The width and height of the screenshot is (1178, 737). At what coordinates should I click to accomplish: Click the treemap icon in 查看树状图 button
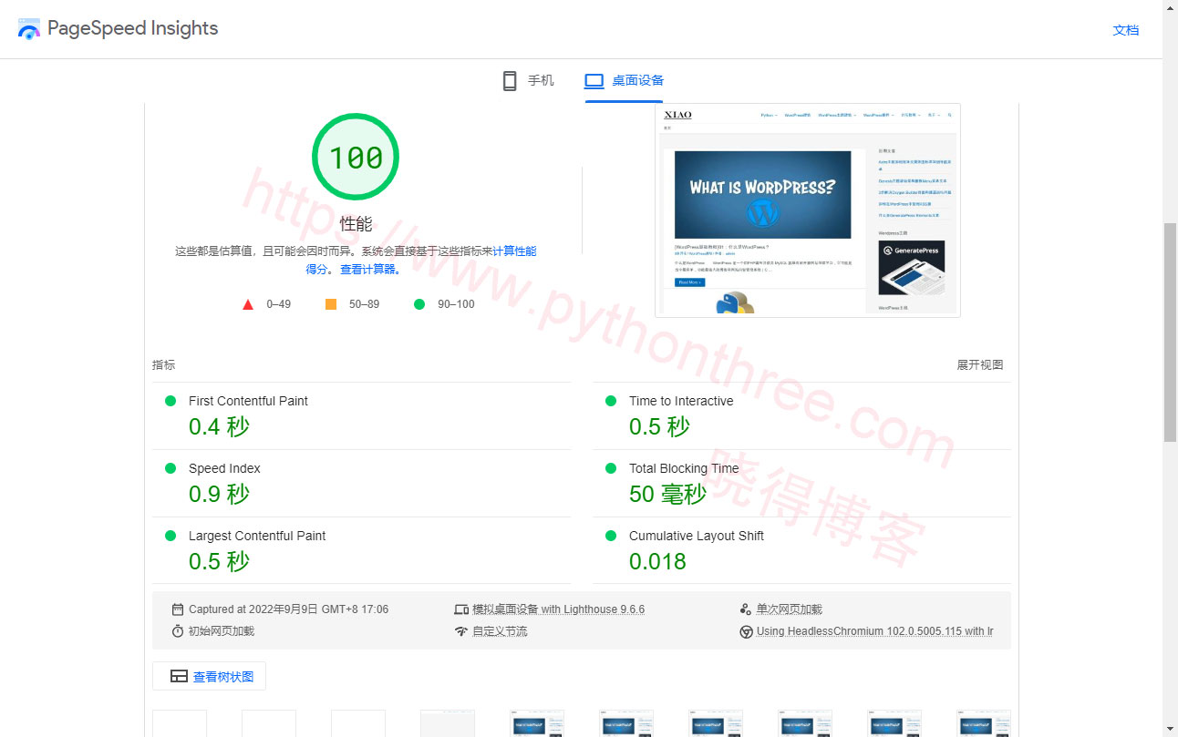pyautogui.click(x=179, y=677)
